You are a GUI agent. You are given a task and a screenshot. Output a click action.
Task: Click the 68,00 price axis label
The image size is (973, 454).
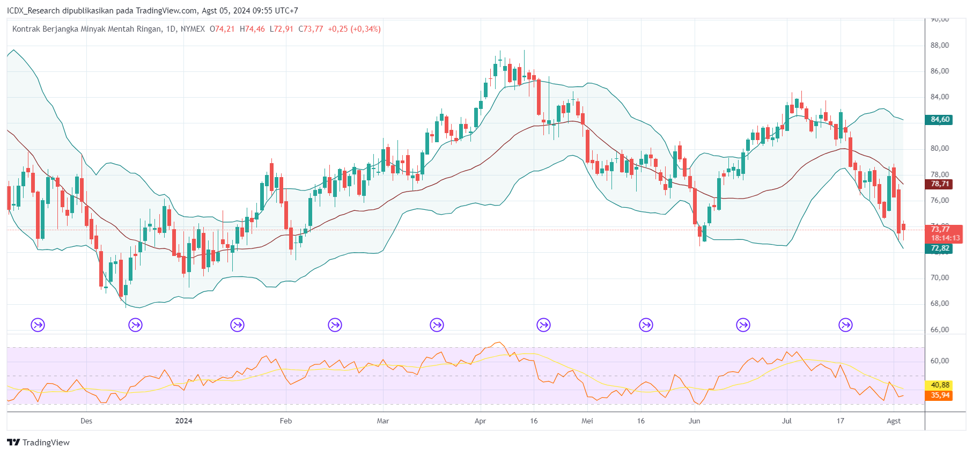940,303
